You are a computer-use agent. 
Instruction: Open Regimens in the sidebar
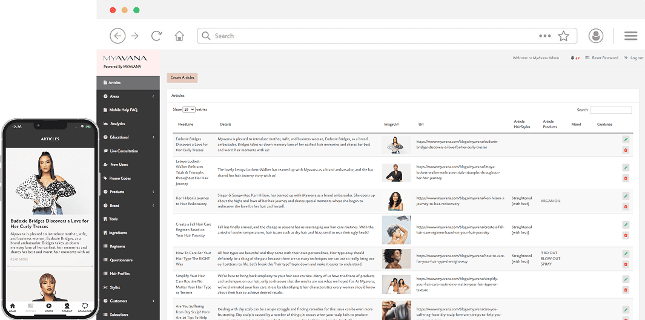128,246
